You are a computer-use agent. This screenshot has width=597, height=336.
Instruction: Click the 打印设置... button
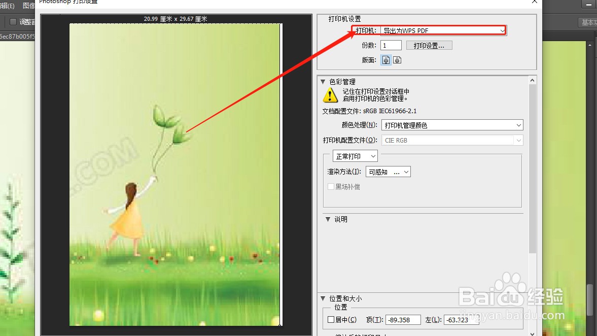(x=429, y=45)
